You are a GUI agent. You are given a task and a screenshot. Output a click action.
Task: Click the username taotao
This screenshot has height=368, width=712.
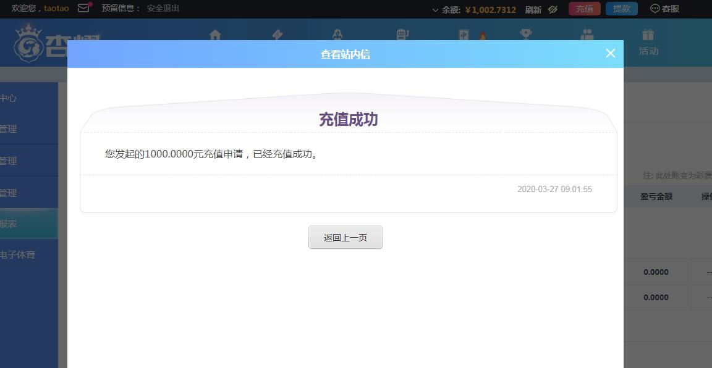point(56,9)
